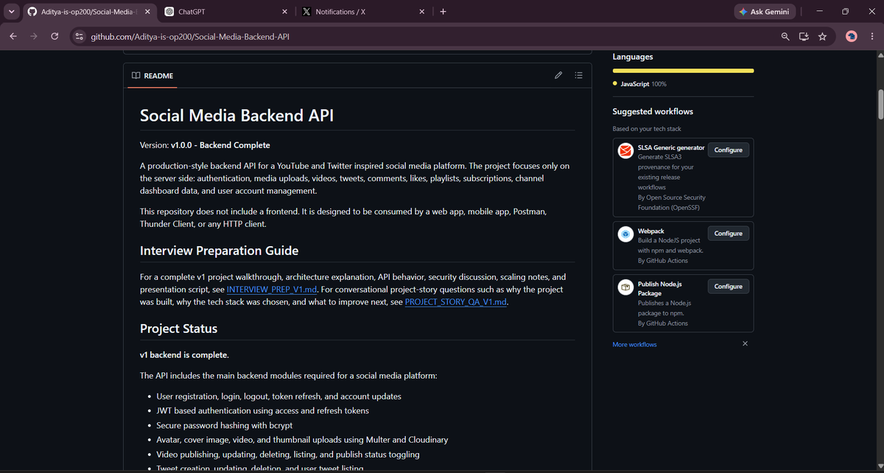Image resolution: width=884 pixels, height=473 pixels.
Task: Click 'Based on your tech stack' caption
Action: click(x=647, y=129)
